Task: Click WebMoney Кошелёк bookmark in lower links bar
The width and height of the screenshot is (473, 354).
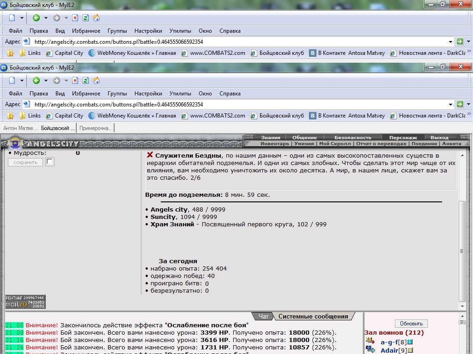Action: click(x=132, y=116)
